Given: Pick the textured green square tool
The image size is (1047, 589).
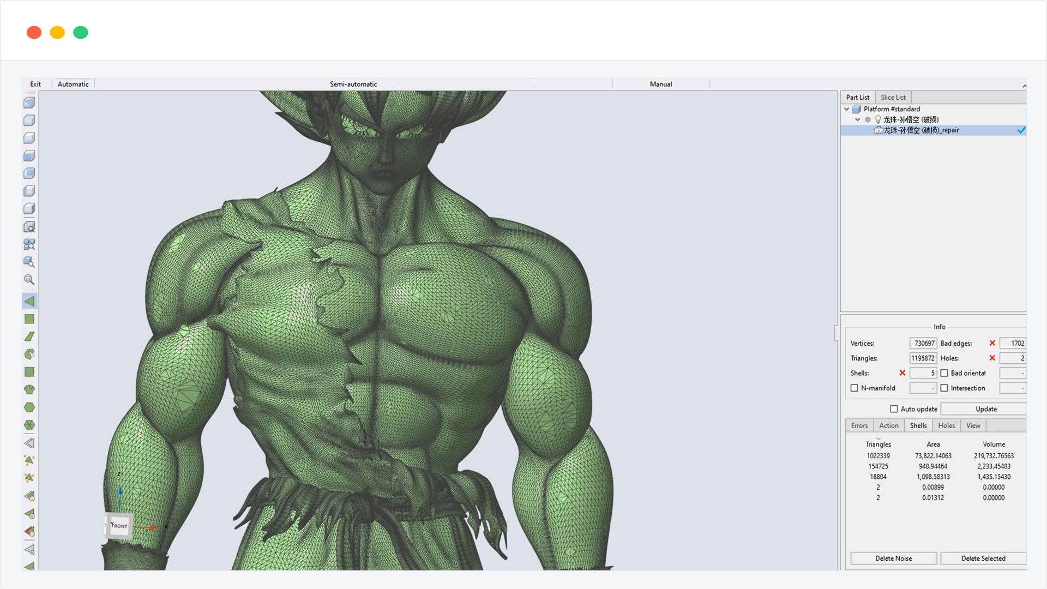Looking at the screenshot, I should tap(29, 372).
